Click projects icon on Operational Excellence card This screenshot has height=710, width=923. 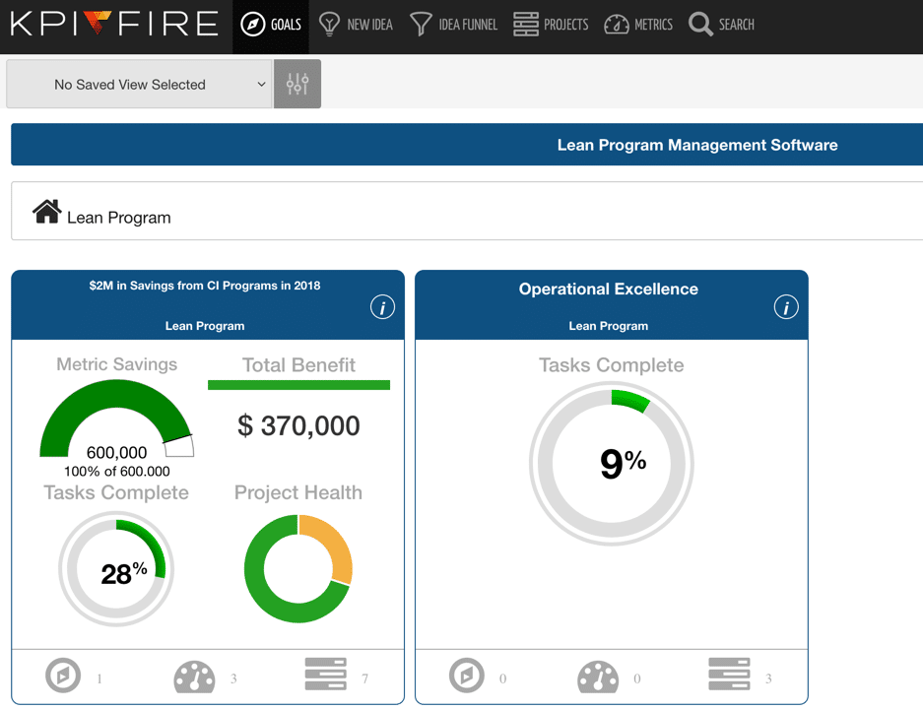tap(729, 675)
